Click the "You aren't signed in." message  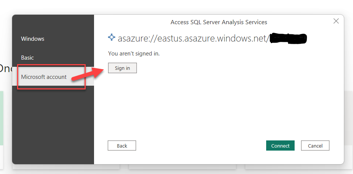pos(134,54)
